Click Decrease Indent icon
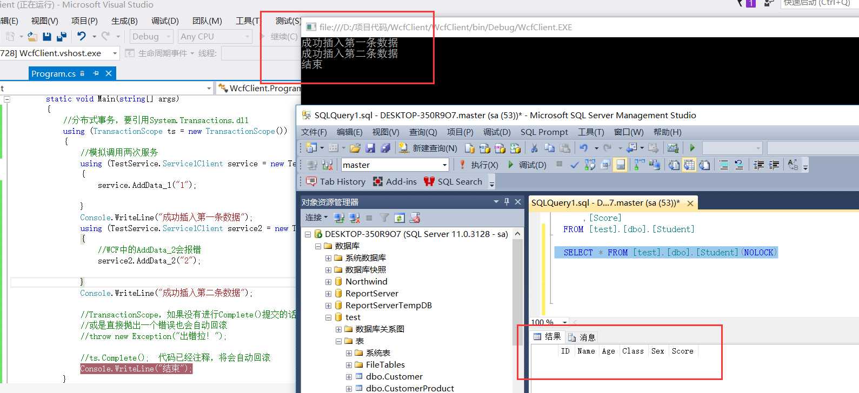859x393 pixels. [x=759, y=165]
